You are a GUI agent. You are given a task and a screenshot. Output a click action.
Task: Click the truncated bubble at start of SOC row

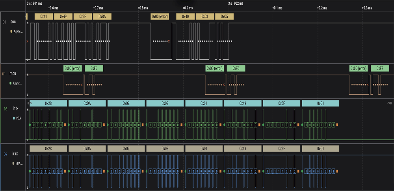(26, 17)
